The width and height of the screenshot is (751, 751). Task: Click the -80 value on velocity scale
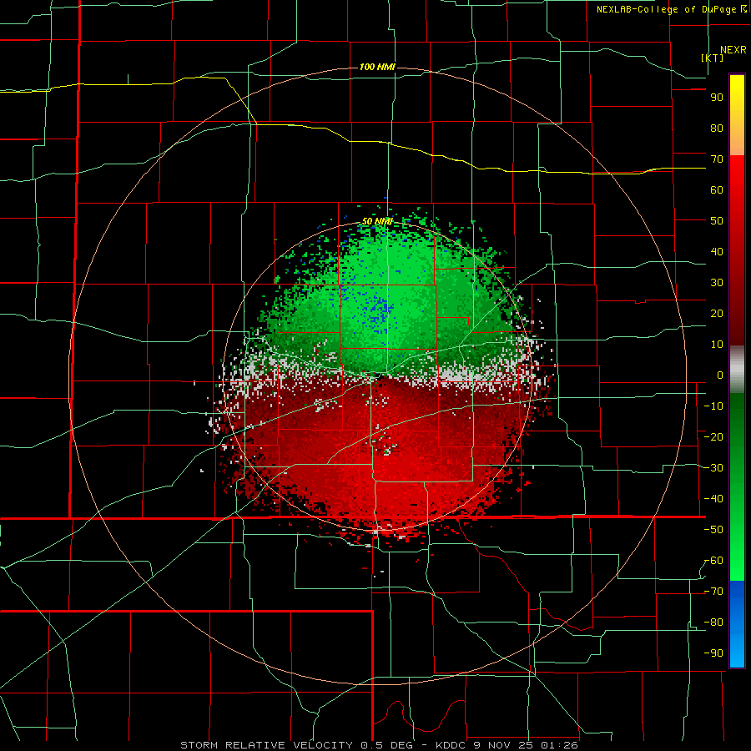pyautogui.click(x=713, y=622)
